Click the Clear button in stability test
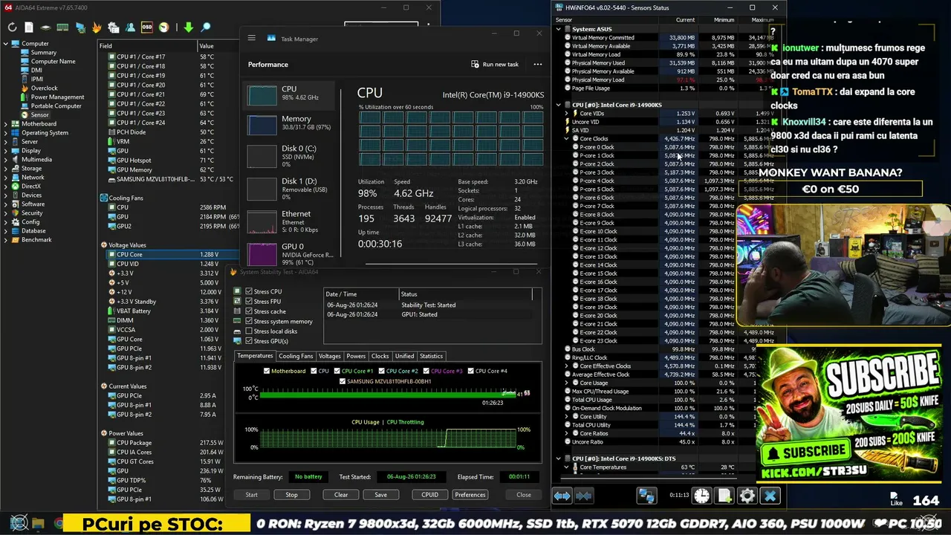This screenshot has height=535, width=951. (341, 495)
